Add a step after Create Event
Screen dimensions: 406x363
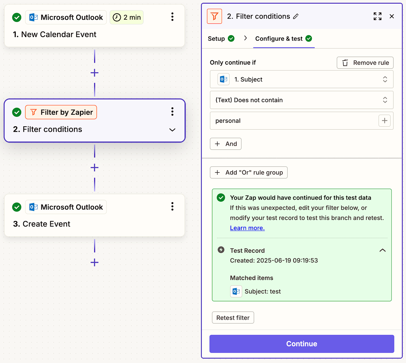coord(95,262)
